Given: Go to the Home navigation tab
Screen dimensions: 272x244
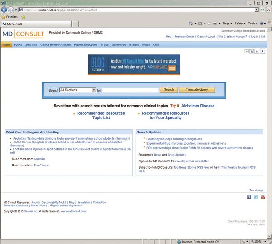Looking at the screenshot, I should coord(6,44).
